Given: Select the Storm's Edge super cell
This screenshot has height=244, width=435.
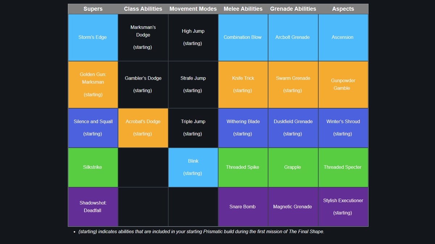Looking at the screenshot, I should [x=93, y=37].
